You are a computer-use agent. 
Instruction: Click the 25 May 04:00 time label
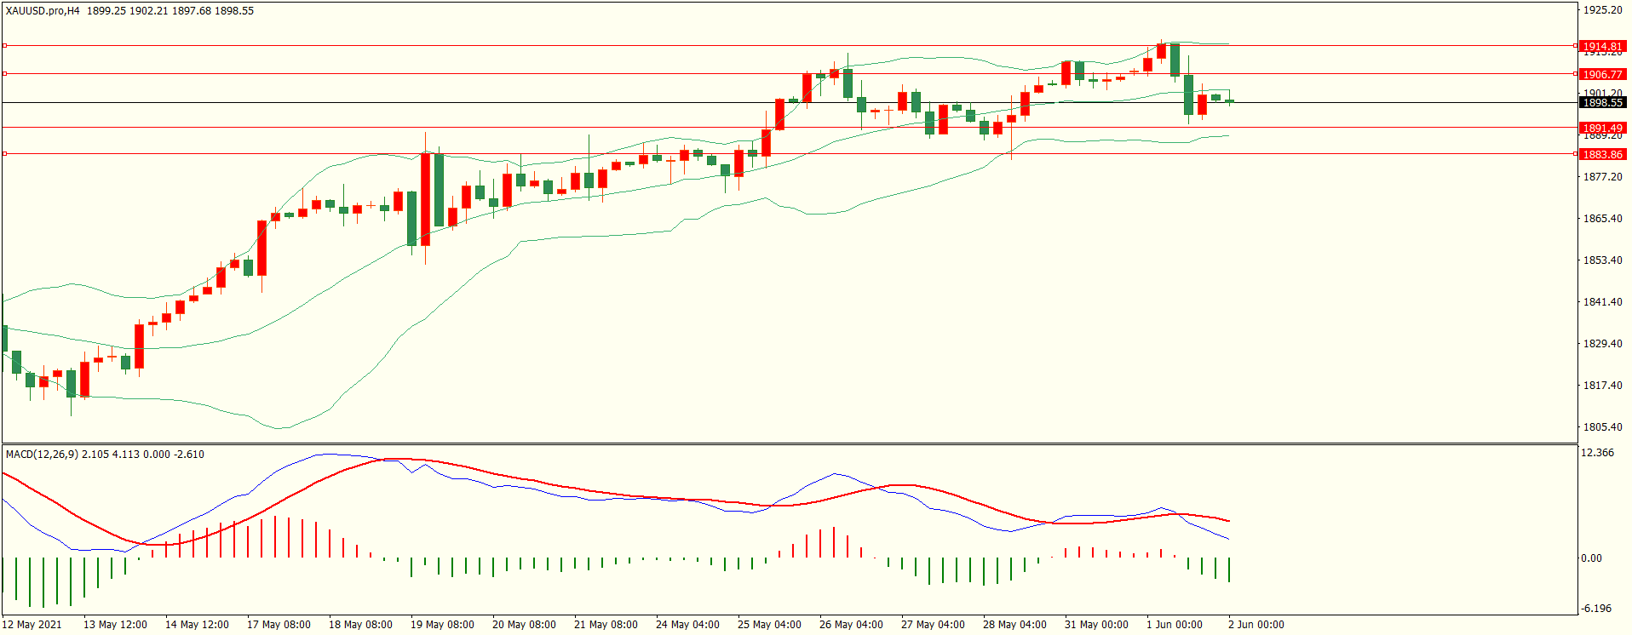coord(769,625)
